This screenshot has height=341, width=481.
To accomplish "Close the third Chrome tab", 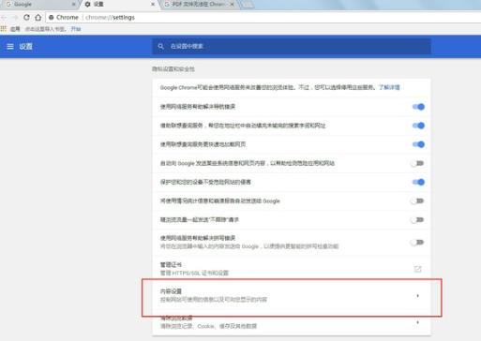I will [x=232, y=5].
